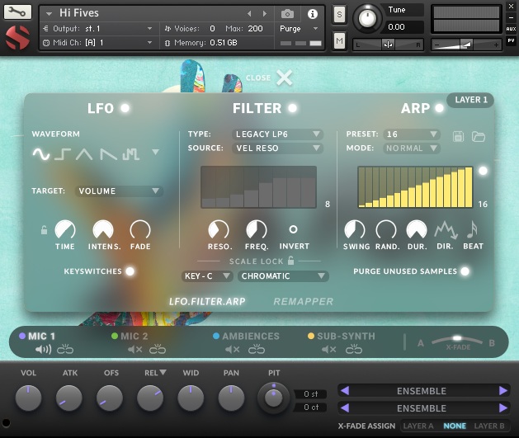Enable PURGE UNUSED SAMPLES toggle
Screen dimensions: 519x438
coord(465,271)
